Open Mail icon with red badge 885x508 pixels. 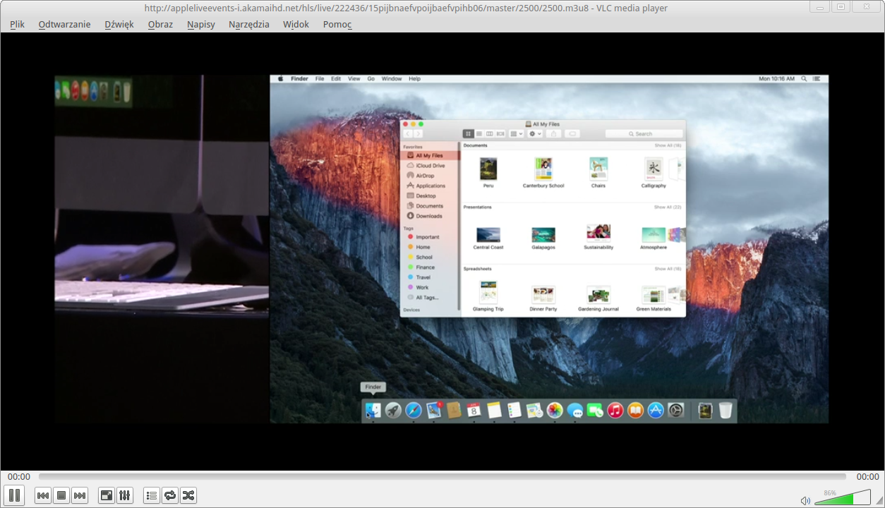point(434,410)
